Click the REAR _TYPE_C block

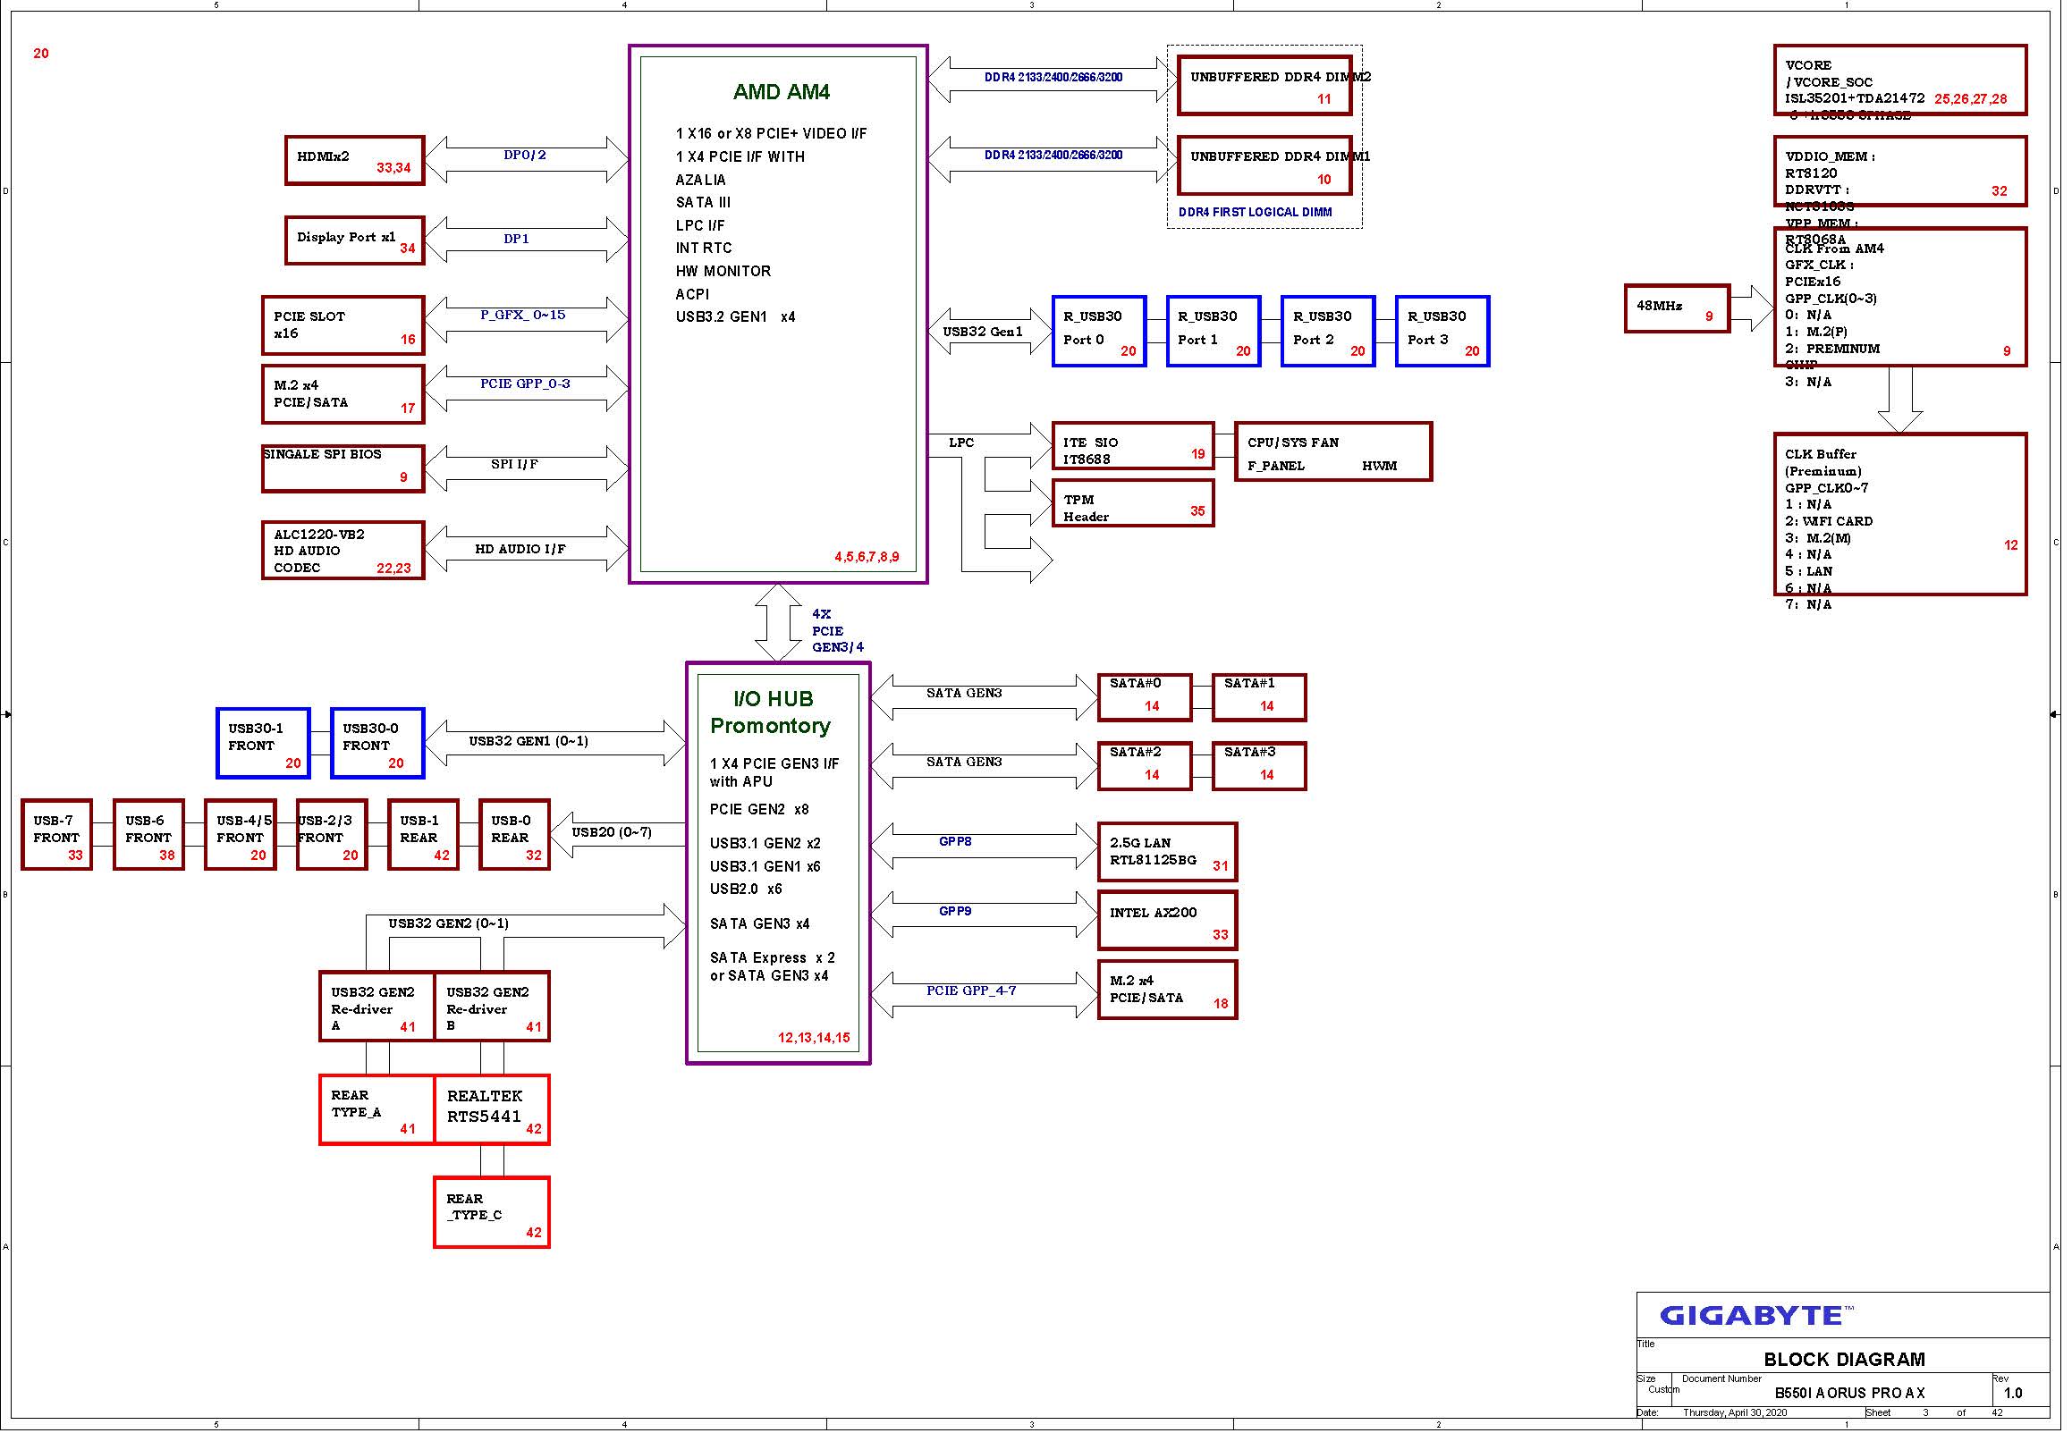click(492, 1212)
